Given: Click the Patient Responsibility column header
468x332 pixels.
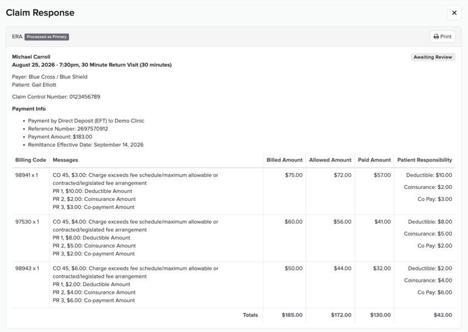Looking at the screenshot, I should coord(425,160).
